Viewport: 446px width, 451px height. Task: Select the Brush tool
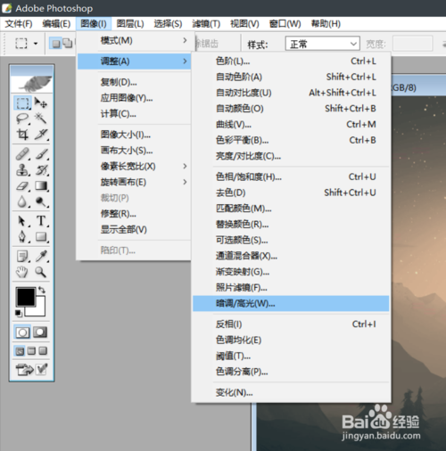41,154
